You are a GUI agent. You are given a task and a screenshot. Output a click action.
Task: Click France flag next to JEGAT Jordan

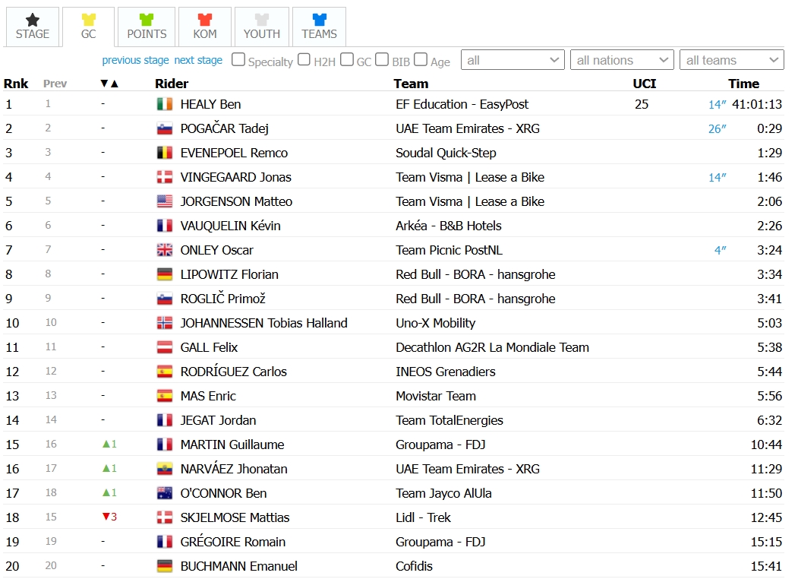pos(165,420)
